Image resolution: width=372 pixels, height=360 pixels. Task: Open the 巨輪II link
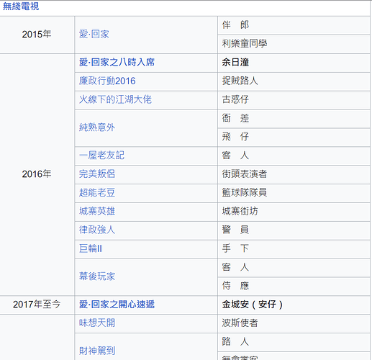[91, 248]
